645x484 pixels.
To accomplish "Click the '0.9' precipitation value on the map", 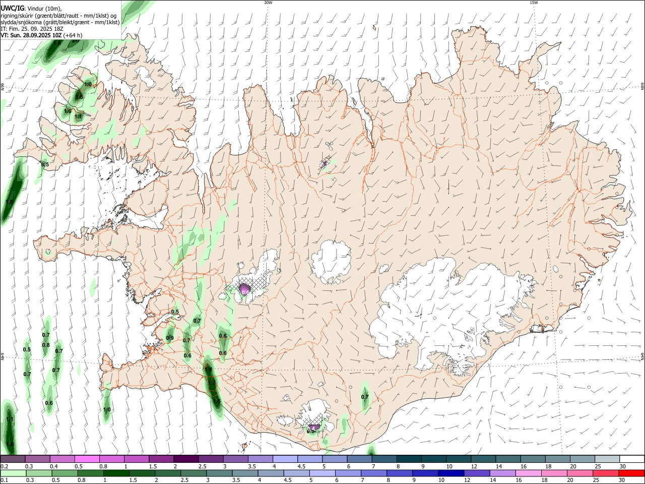I will point(170,338).
